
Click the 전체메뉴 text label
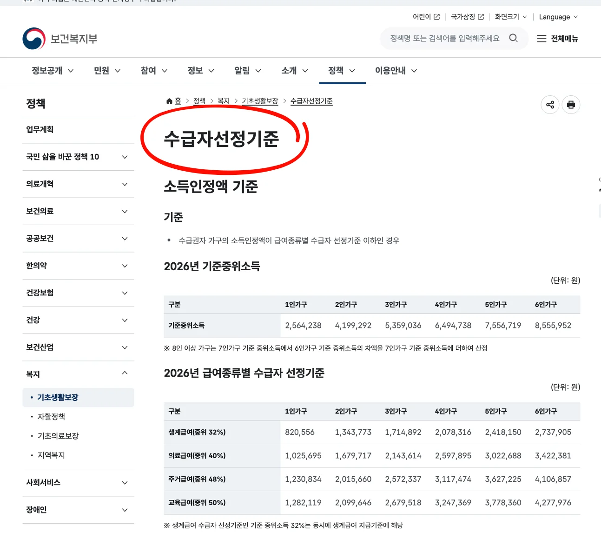click(564, 39)
